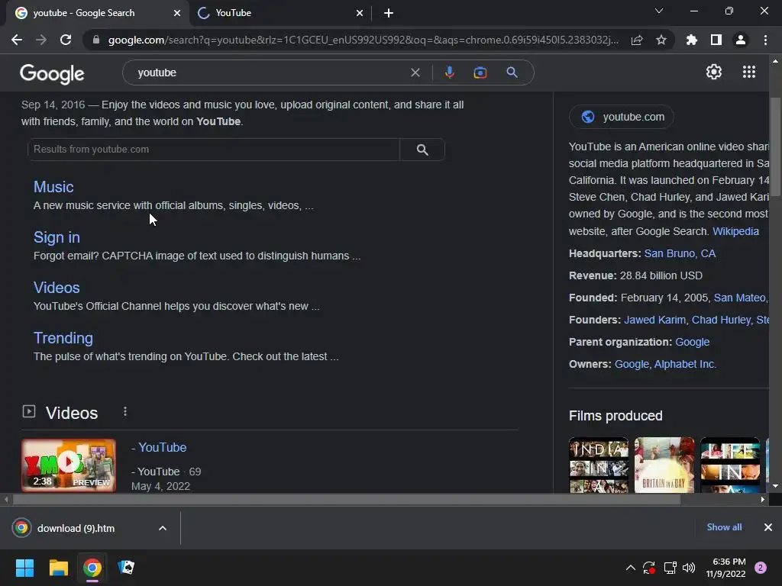Click the Parent organization Google link

point(692,343)
